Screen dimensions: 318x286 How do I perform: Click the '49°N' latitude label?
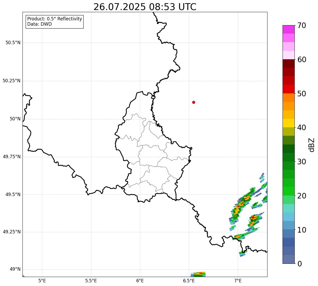click(15, 269)
